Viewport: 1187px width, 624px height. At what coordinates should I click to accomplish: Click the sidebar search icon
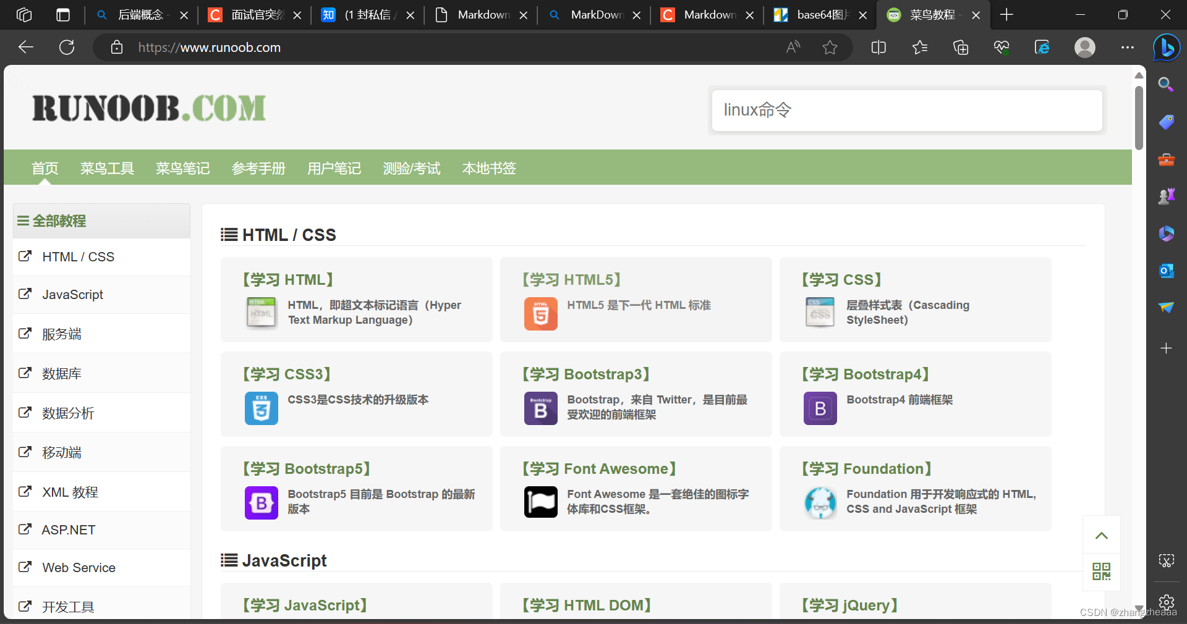[1166, 85]
